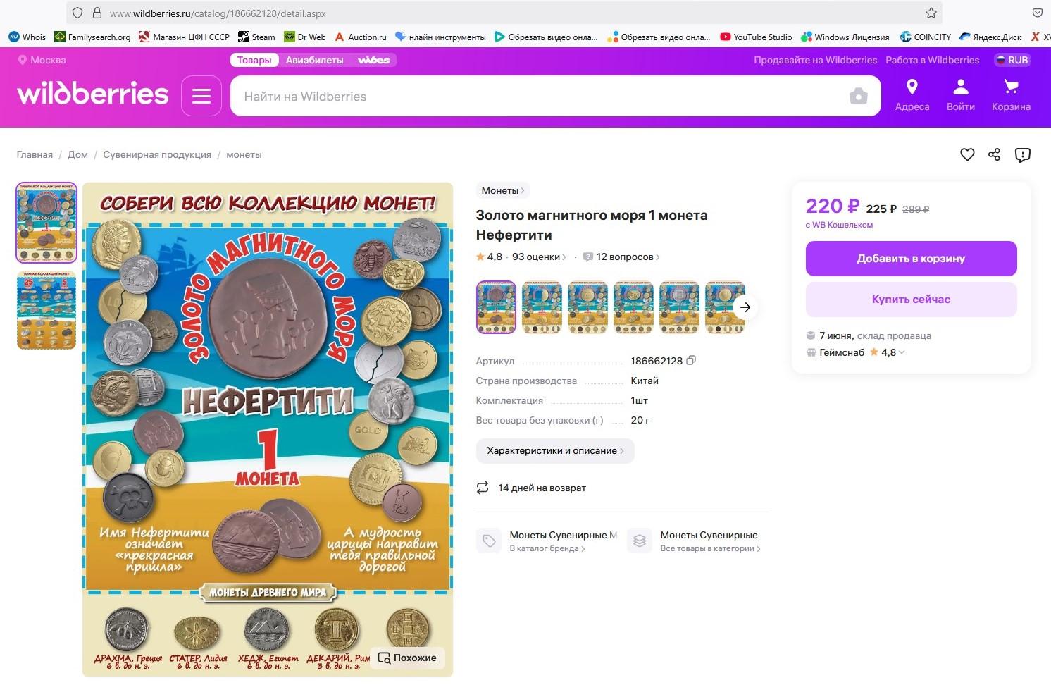Click the report complaint speech-bubble icon
Viewport: 1051px width, 685px height.
click(1022, 155)
